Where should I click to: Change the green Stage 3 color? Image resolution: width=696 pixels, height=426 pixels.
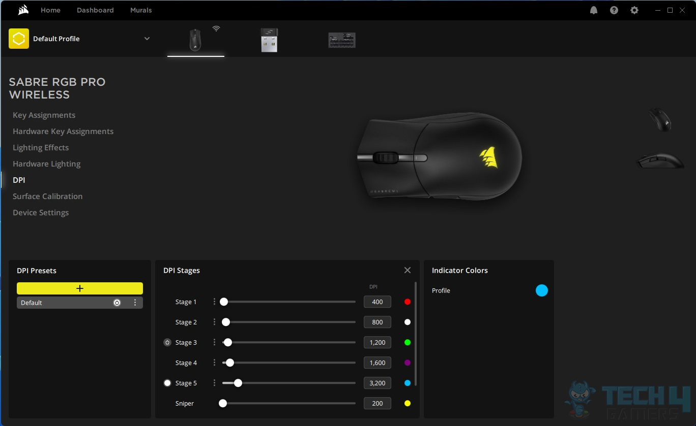pos(407,342)
